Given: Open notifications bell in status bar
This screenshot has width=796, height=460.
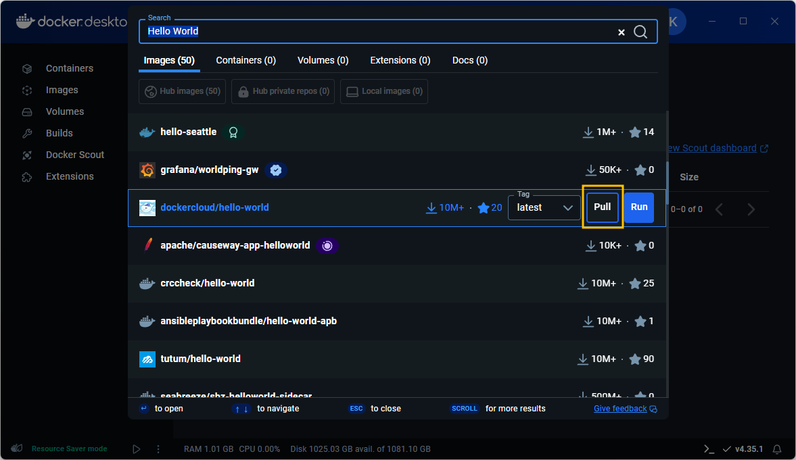Looking at the screenshot, I should click(x=776, y=449).
